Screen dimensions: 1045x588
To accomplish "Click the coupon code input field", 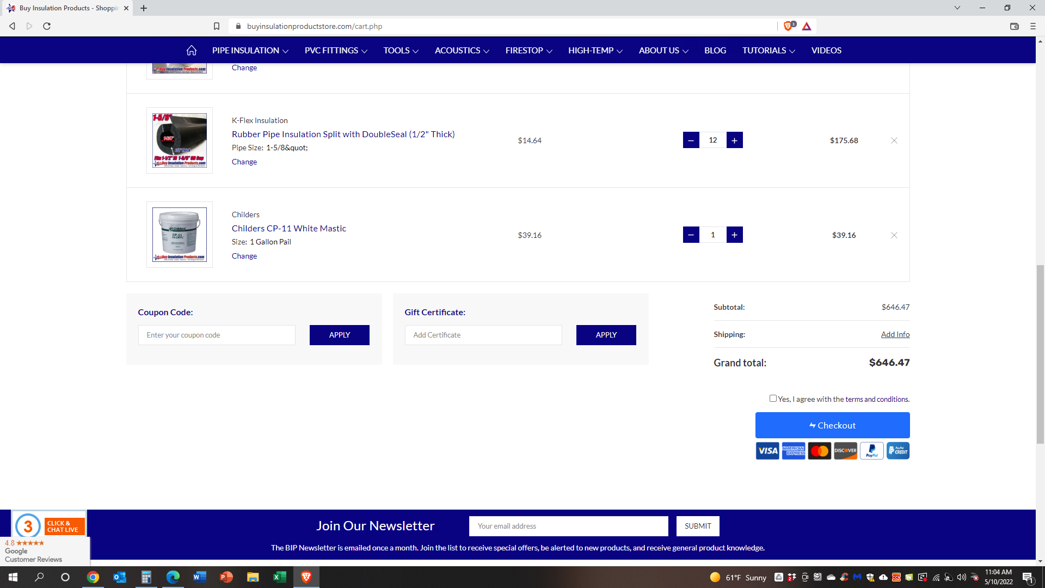I will pos(217,335).
